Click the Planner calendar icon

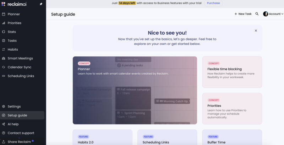click(x=4, y=14)
